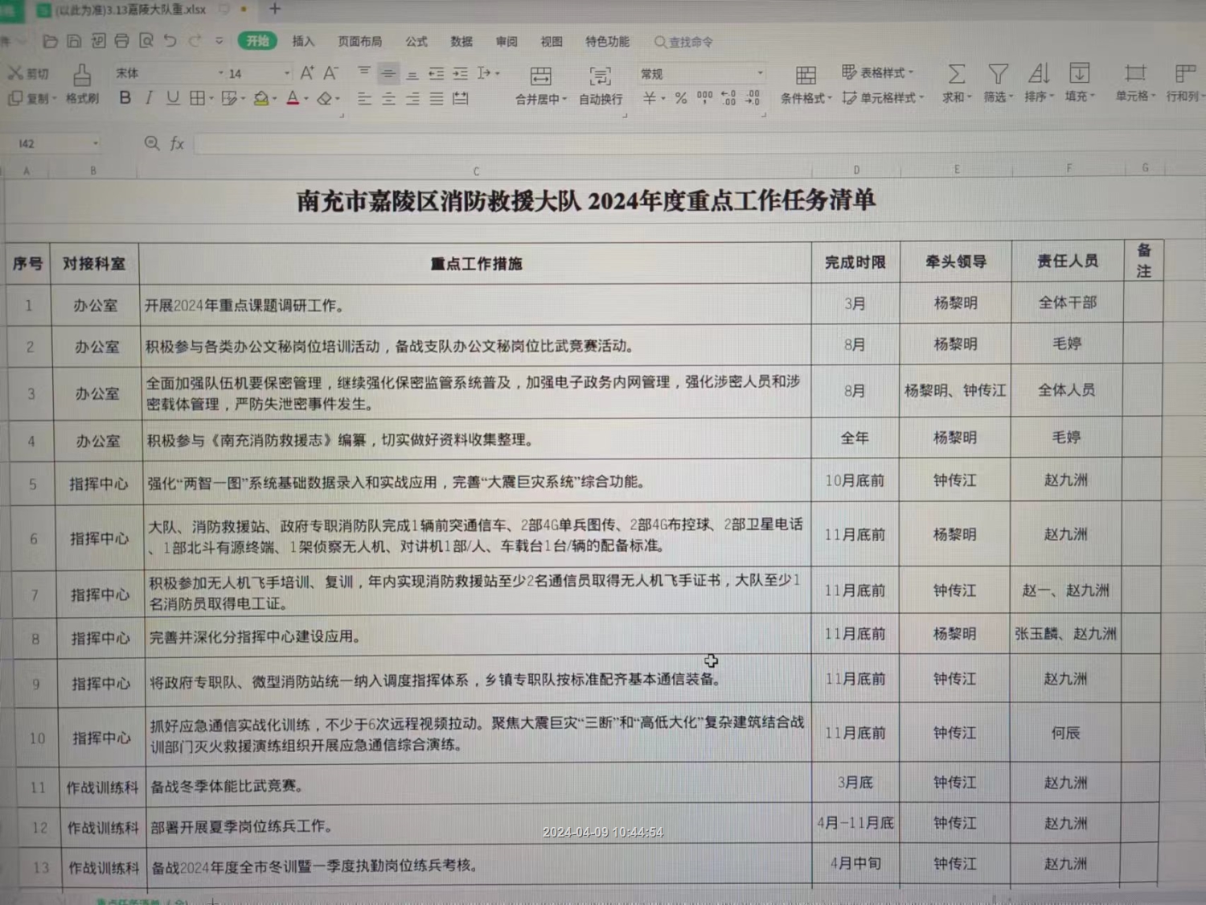Open a new document tab with plus button

[x=274, y=9]
